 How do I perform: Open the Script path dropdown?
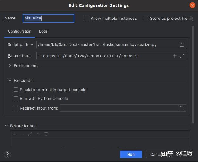(x=32, y=44)
